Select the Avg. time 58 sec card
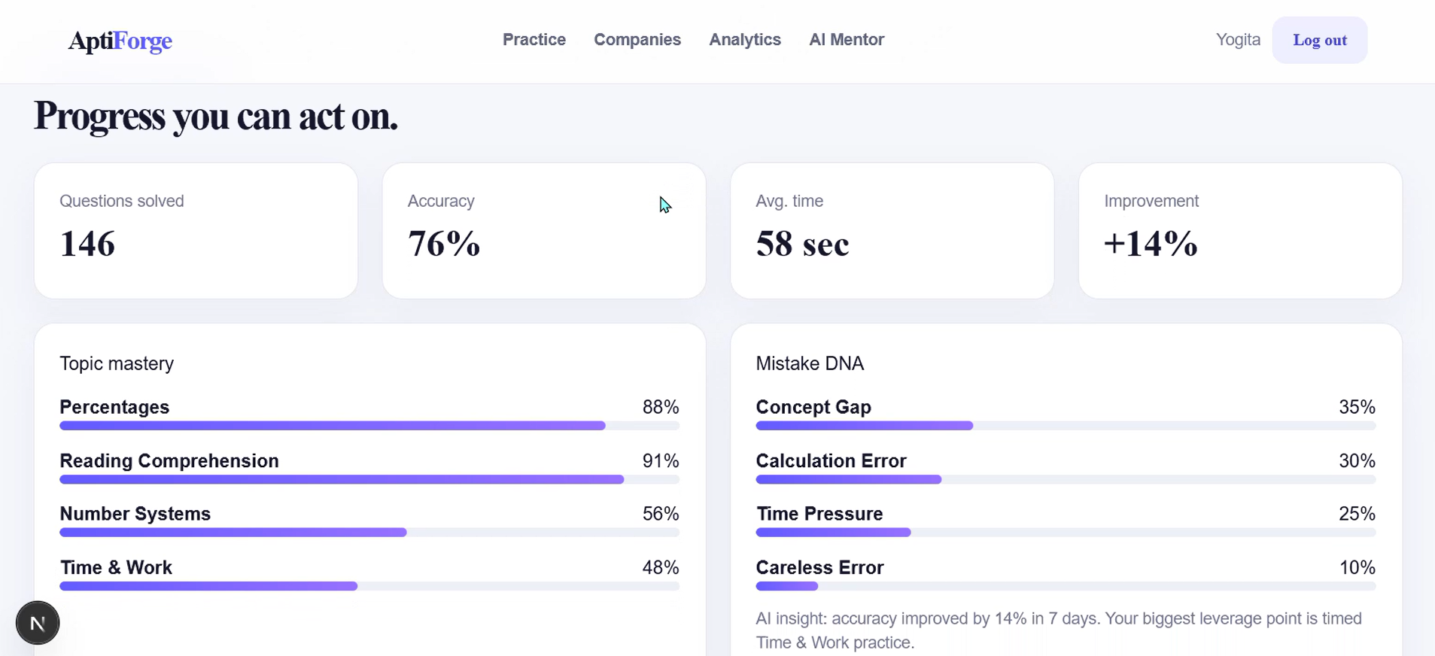This screenshot has height=656, width=1435. click(892, 231)
